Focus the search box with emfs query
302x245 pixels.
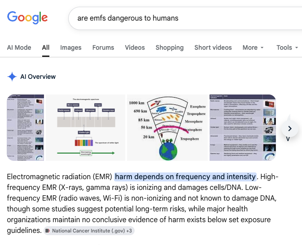pyautogui.click(x=185, y=18)
